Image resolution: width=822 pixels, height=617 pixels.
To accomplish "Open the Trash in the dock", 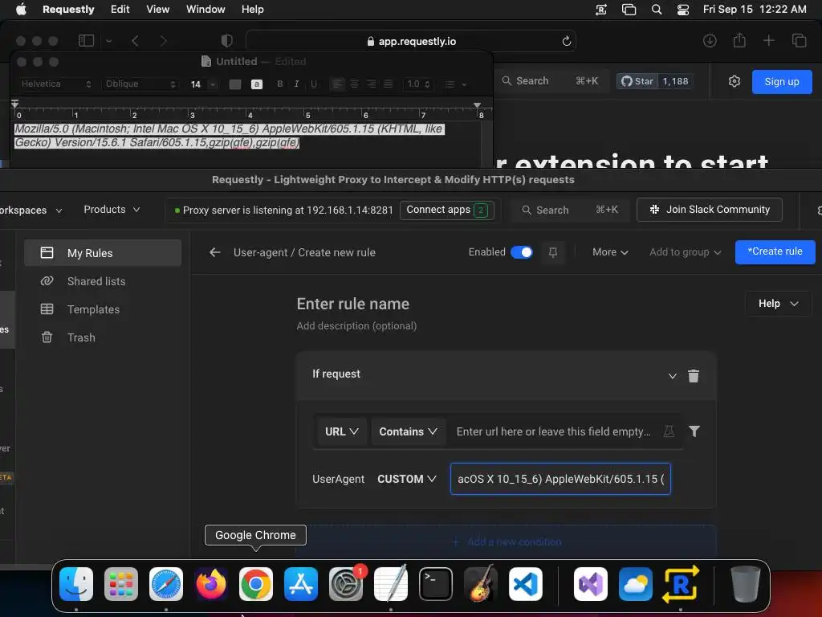I will click(746, 584).
